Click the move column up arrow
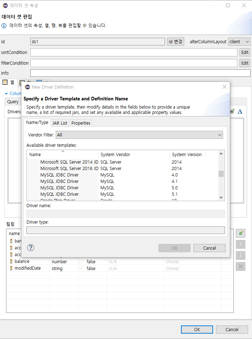 click(241, 245)
